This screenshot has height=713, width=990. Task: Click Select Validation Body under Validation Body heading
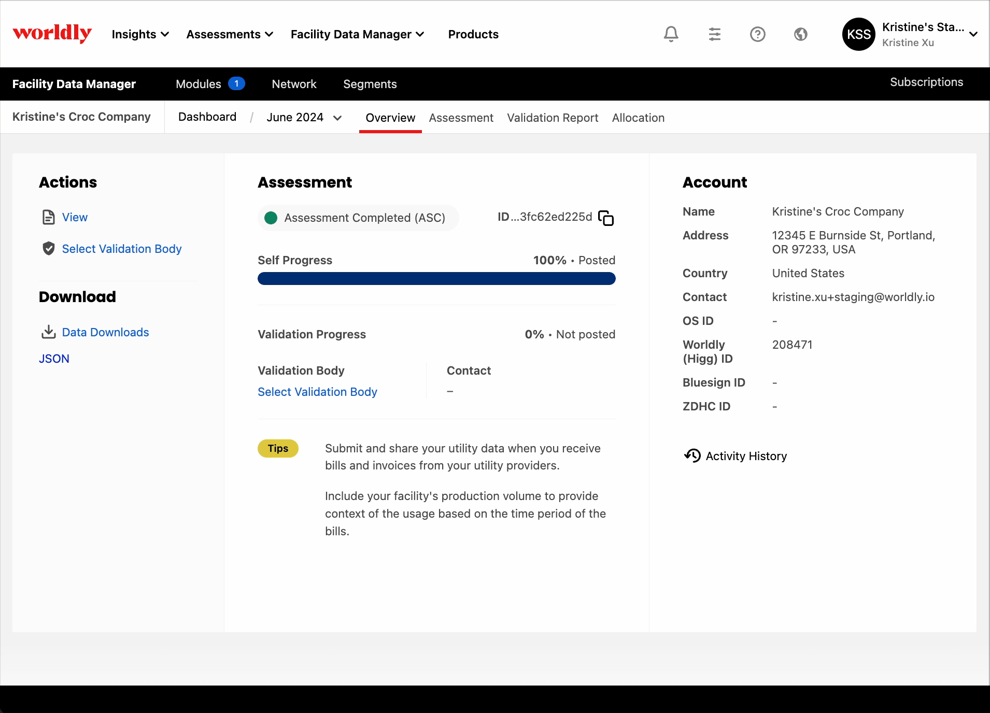(317, 392)
